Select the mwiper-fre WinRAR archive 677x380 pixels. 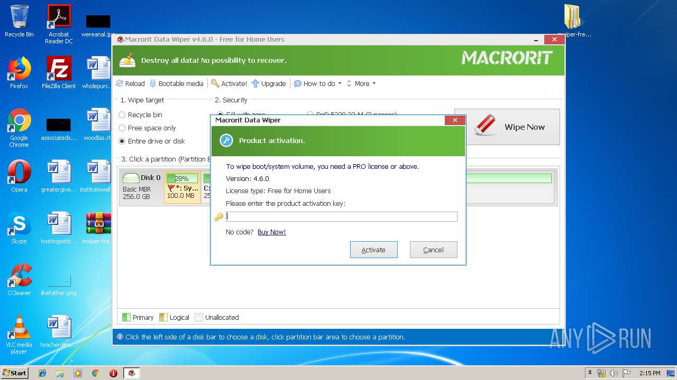[x=98, y=228]
